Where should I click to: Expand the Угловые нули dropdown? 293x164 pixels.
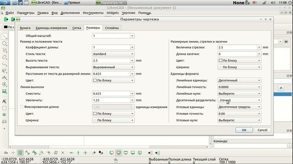[x=239, y=120]
